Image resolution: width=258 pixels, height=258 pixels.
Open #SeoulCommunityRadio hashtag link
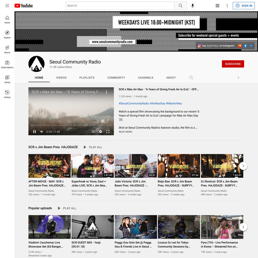134,103
